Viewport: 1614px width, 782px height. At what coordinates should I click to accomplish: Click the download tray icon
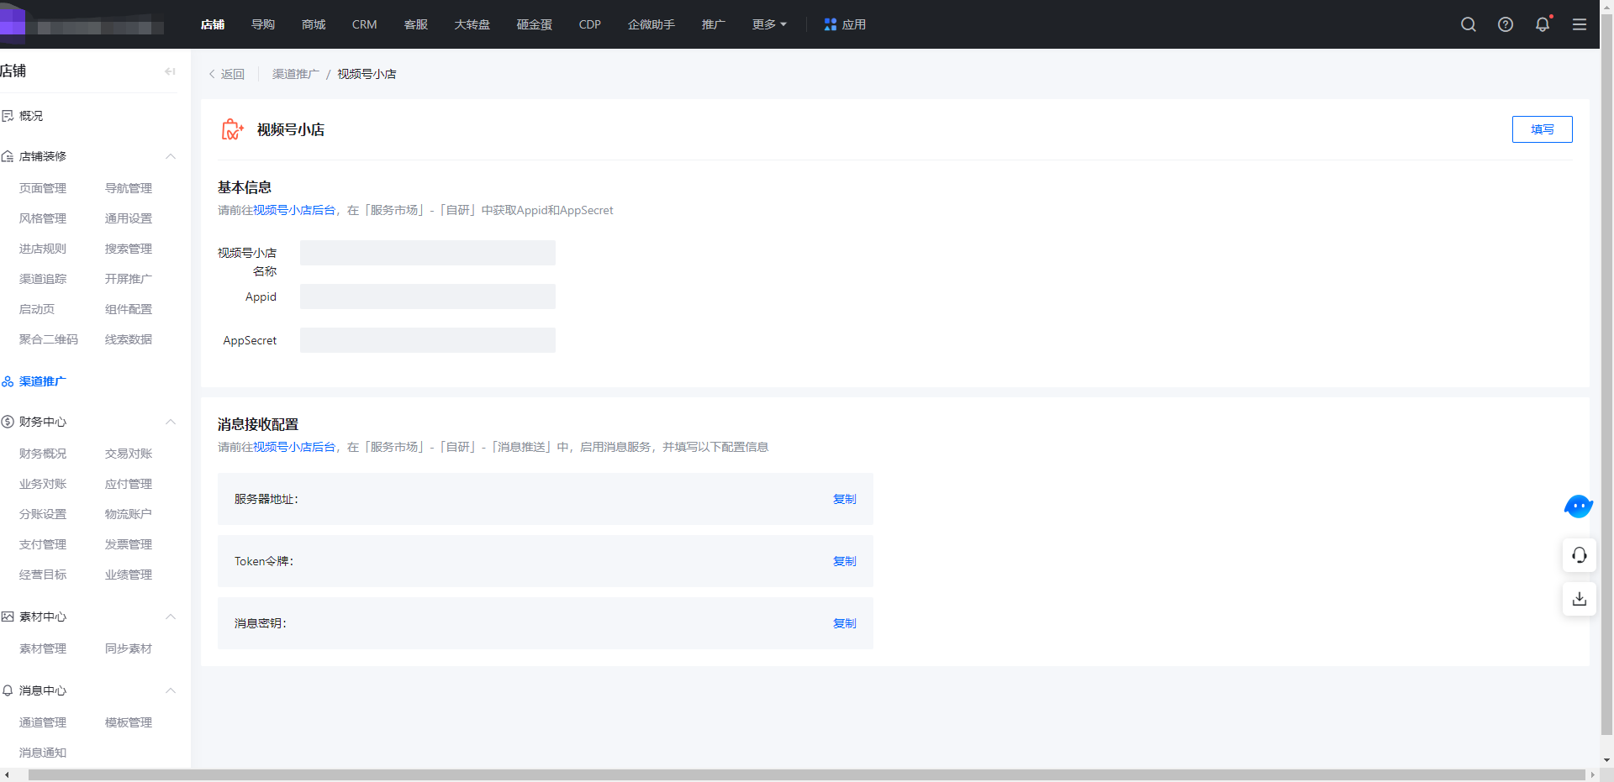pos(1580,599)
